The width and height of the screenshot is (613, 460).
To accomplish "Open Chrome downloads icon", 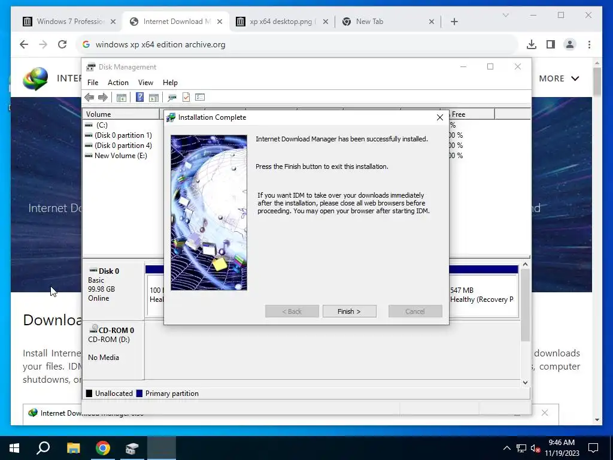I will tap(532, 44).
